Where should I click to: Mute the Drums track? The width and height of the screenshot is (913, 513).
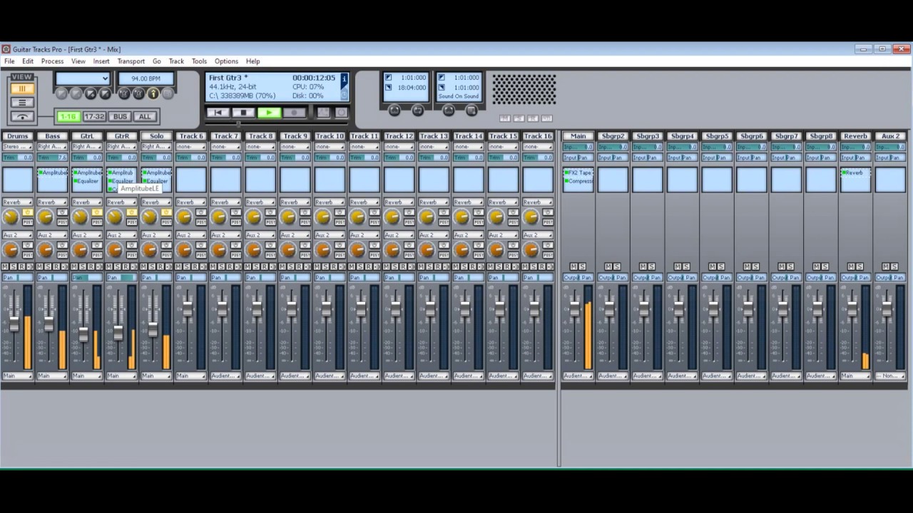pyautogui.click(x=5, y=266)
